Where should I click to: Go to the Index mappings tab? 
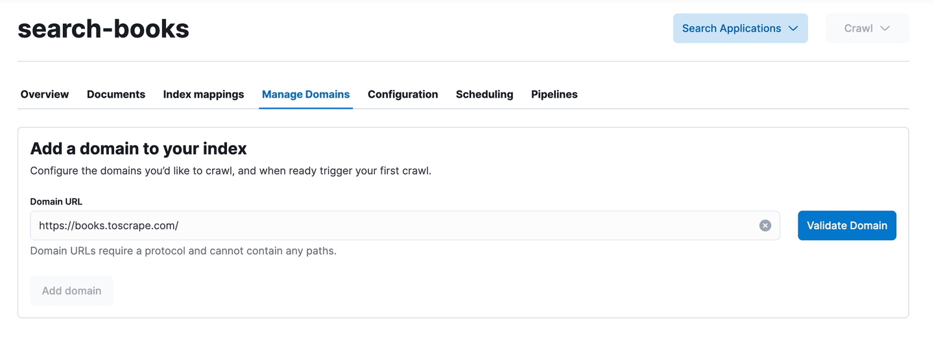204,95
